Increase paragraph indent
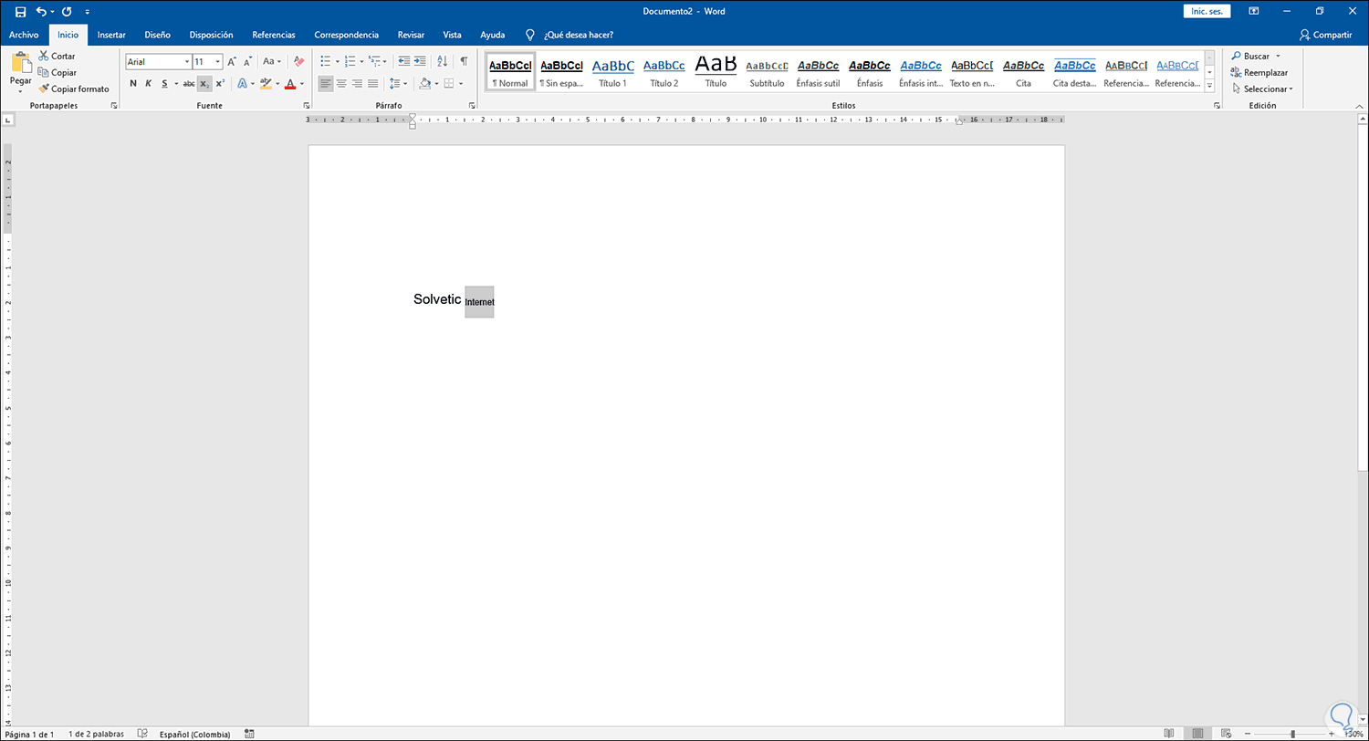This screenshot has width=1369, height=741. pyautogui.click(x=420, y=61)
